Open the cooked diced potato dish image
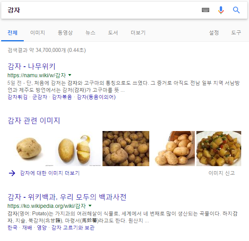 coord(219,149)
